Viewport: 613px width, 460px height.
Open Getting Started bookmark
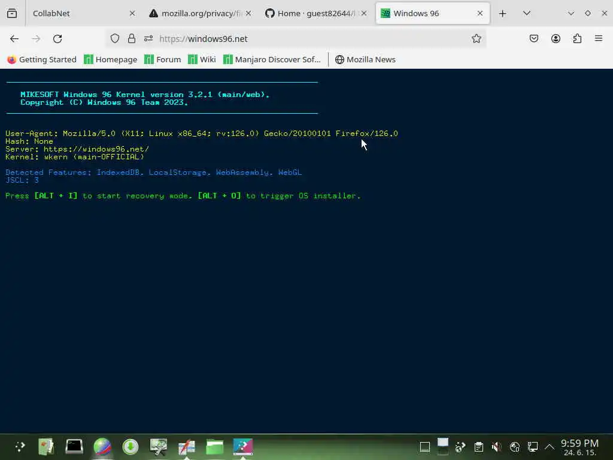42,59
